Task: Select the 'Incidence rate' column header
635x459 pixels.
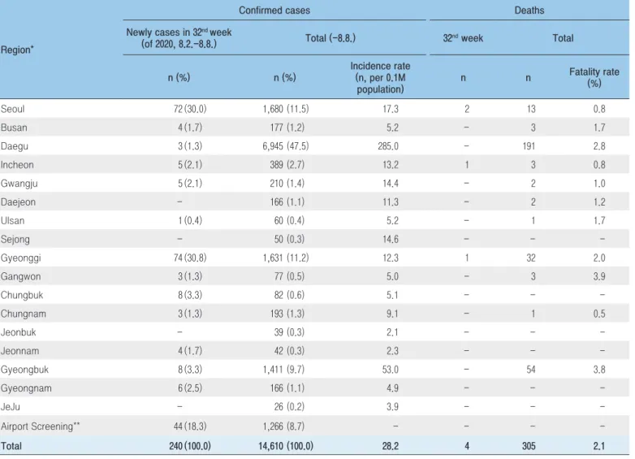Action: (x=380, y=77)
